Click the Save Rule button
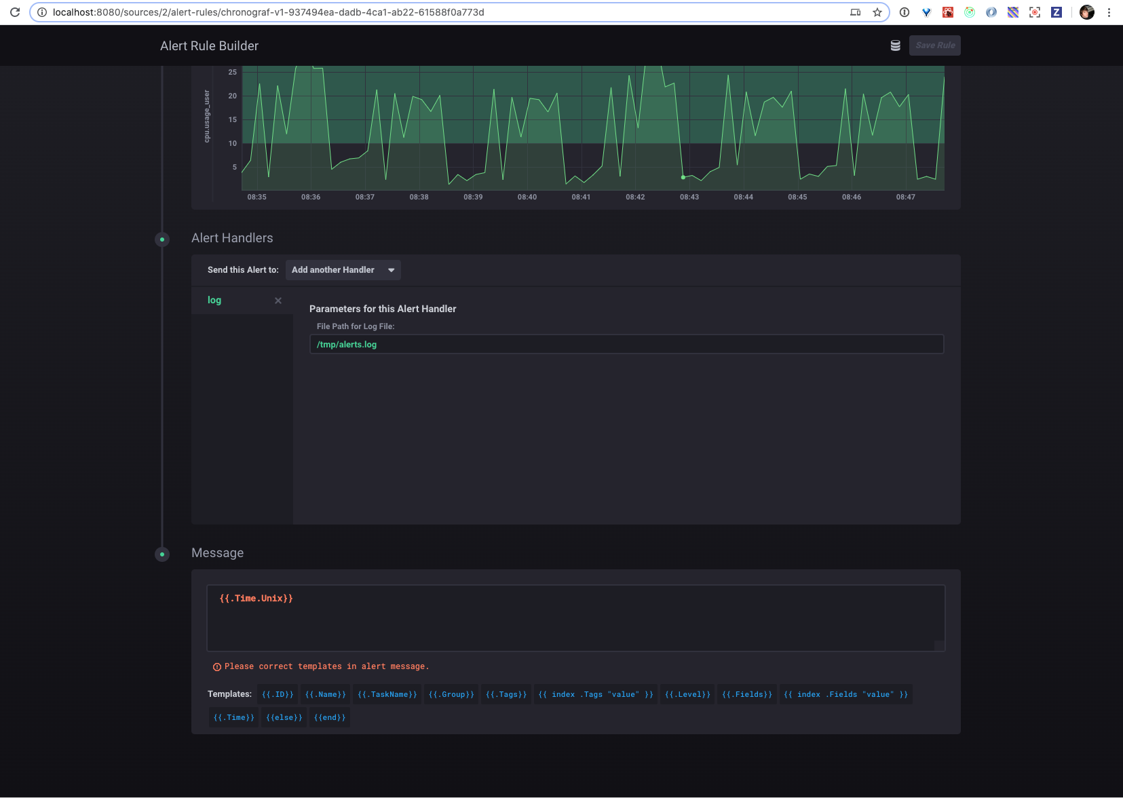 (934, 45)
